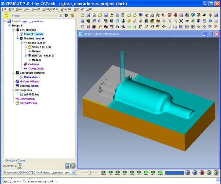Click the blue V VERICUT toolbar icon
221x184 pixels.
117,21
